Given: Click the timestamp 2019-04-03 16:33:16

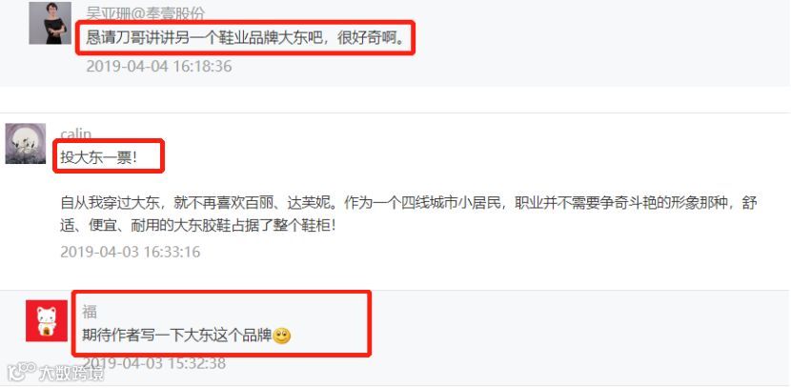Looking at the screenshot, I should click(x=131, y=252).
